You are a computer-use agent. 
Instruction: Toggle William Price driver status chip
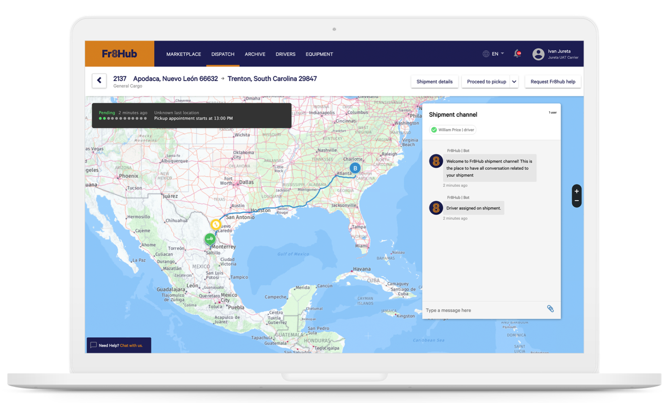453,130
